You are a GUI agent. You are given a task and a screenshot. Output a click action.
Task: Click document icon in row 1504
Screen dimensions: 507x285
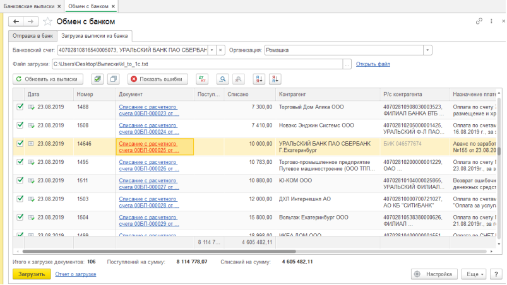[31, 218]
